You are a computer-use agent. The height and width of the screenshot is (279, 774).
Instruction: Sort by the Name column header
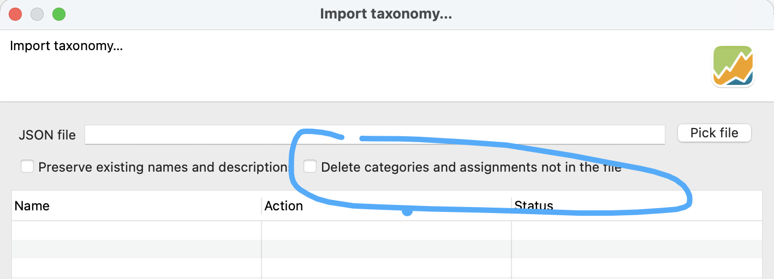point(136,206)
